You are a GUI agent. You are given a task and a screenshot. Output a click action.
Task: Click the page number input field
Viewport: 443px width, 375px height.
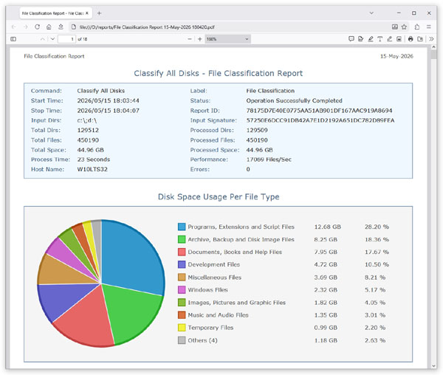(66, 39)
